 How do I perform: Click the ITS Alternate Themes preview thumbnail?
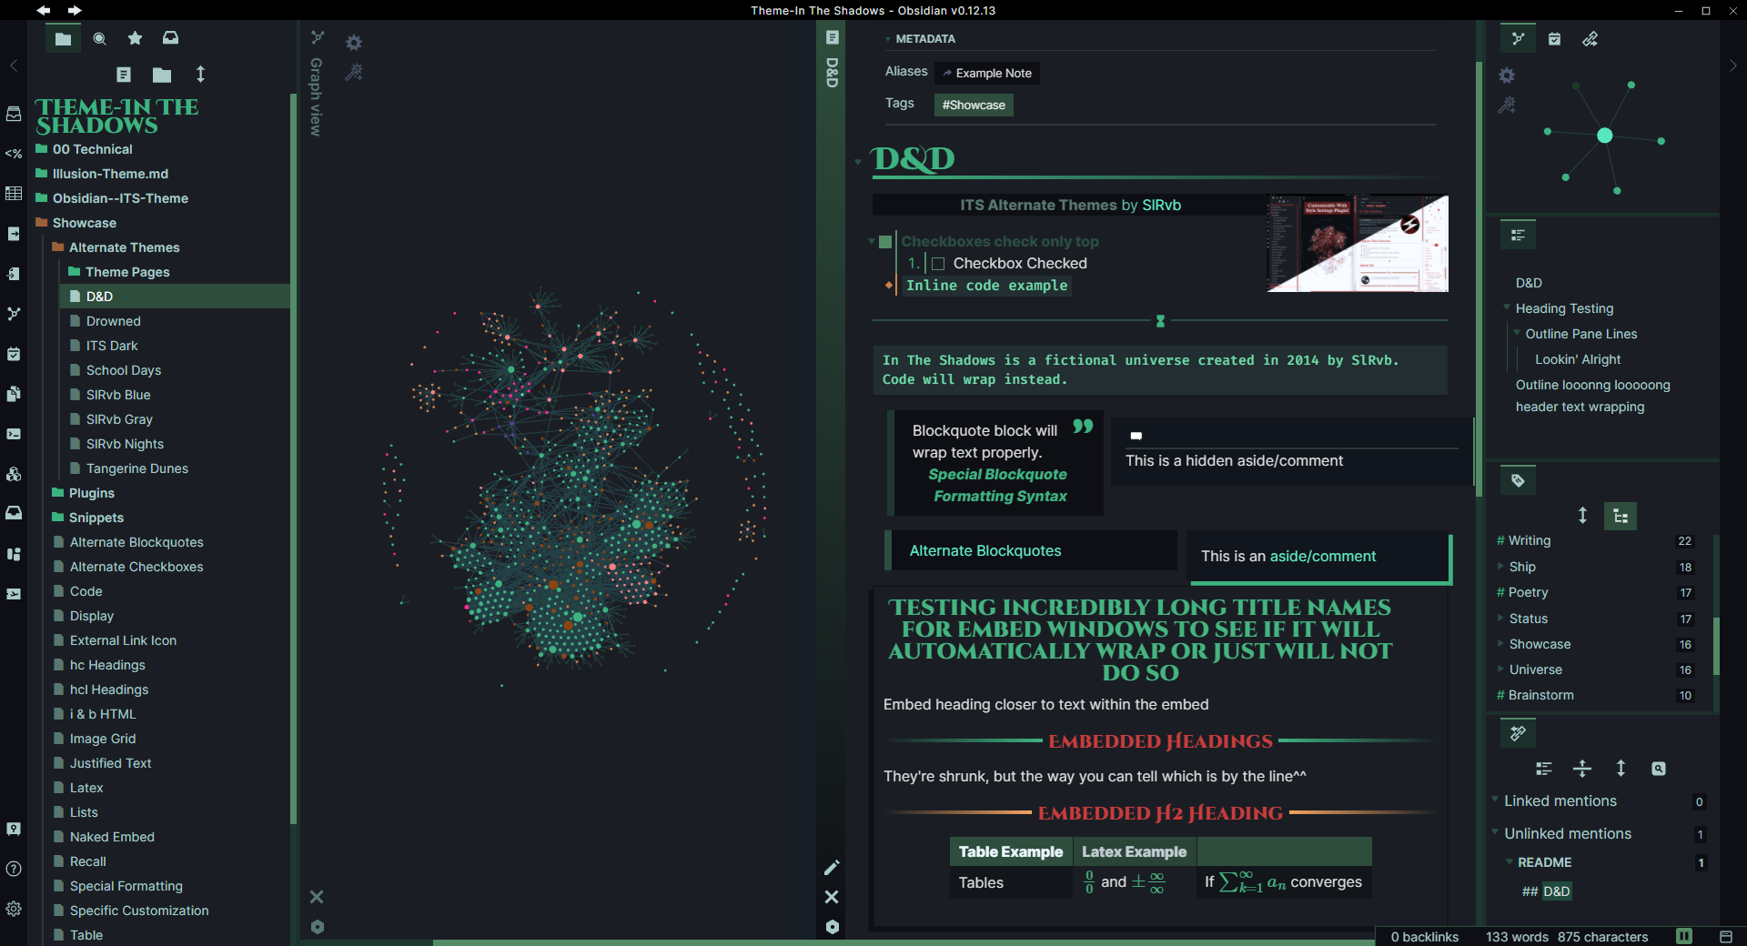[1358, 244]
